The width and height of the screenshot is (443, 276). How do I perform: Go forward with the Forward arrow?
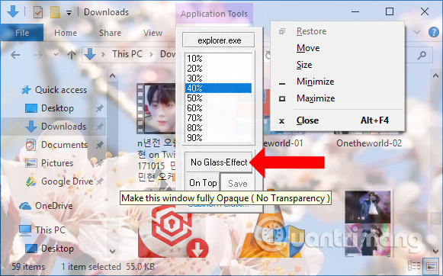pos(38,54)
